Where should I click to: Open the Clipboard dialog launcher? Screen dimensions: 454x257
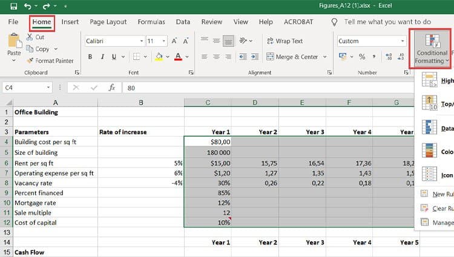[x=77, y=73]
